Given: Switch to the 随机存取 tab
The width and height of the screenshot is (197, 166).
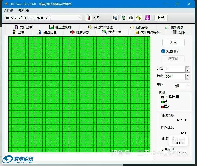Looking at the screenshot, I should click(139, 27).
